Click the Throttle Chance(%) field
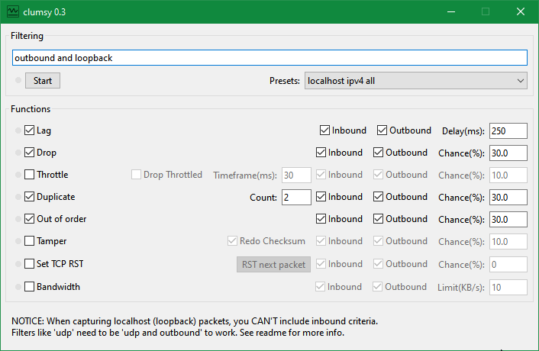Viewport: 539px width, 351px height. coord(508,175)
